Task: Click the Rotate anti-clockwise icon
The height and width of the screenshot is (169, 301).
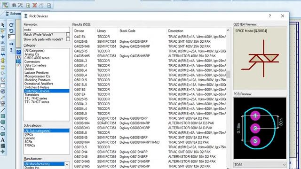Action: 11,31
